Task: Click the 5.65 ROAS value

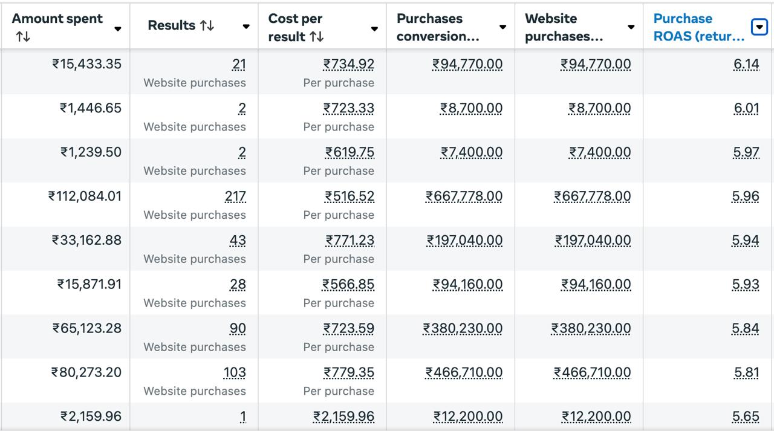Action: [x=746, y=417]
